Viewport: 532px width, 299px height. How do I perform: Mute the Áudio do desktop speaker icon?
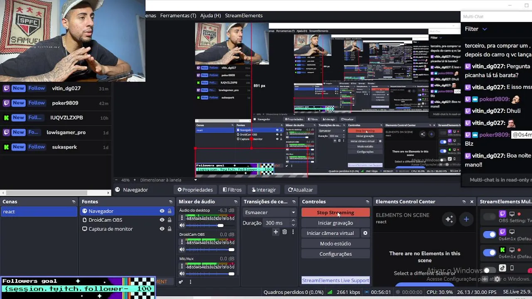(182, 225)
